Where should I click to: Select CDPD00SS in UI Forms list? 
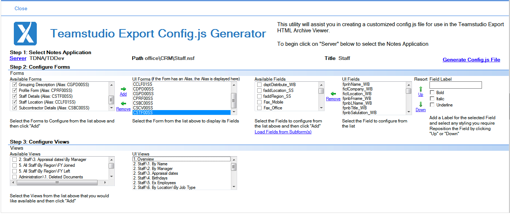181,89
